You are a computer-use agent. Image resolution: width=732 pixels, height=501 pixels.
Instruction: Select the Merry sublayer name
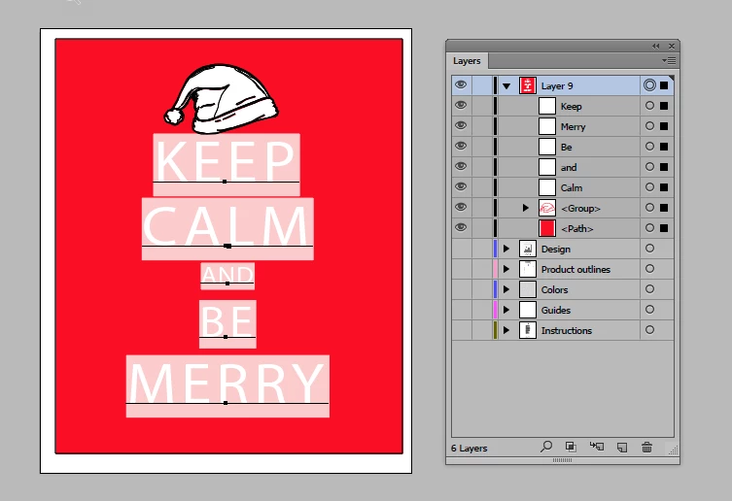coord(573,127)
